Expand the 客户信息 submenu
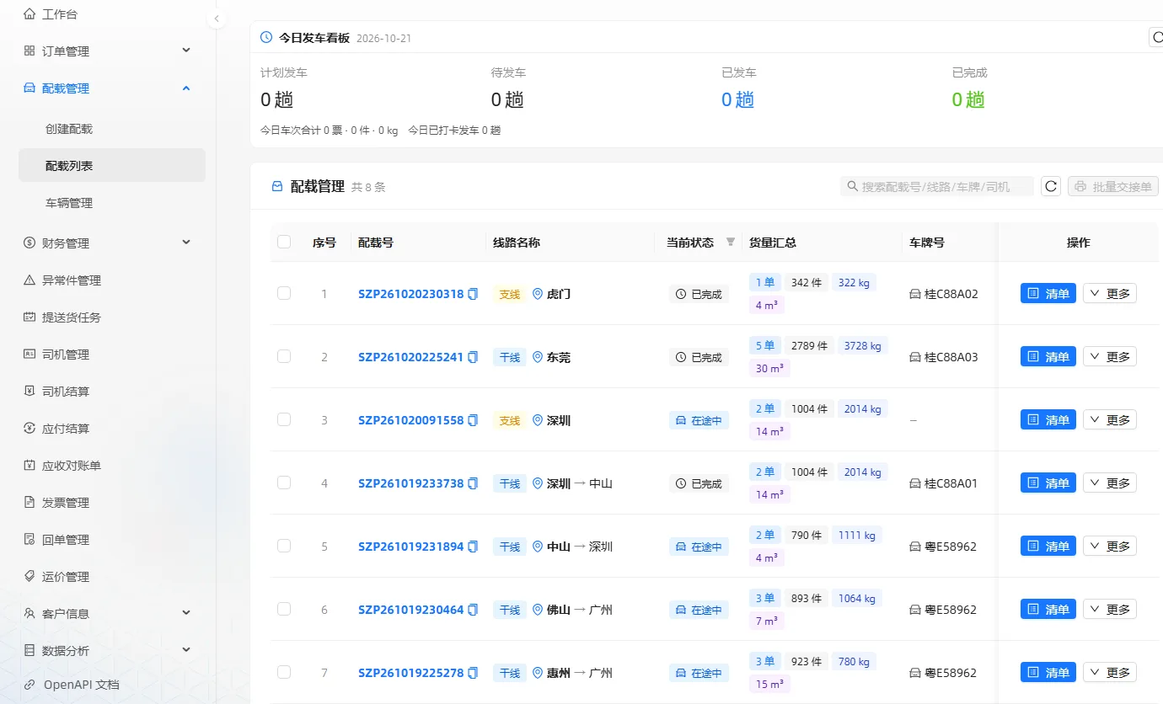The image size is (1163, 704). [x=111, y=614]
